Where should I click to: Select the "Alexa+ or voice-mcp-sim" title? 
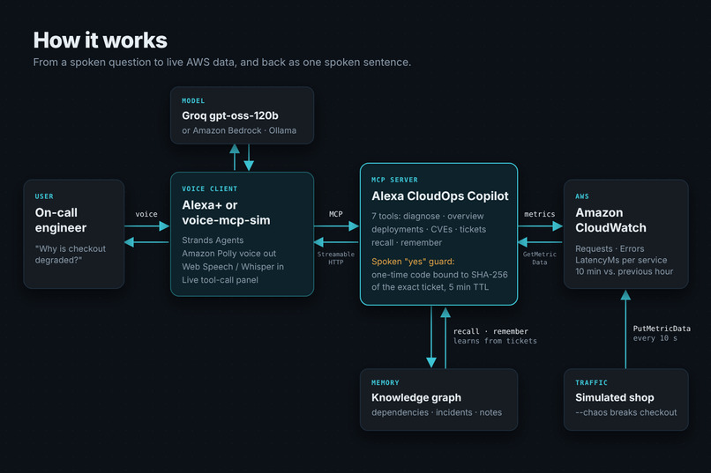click(226, 213)
